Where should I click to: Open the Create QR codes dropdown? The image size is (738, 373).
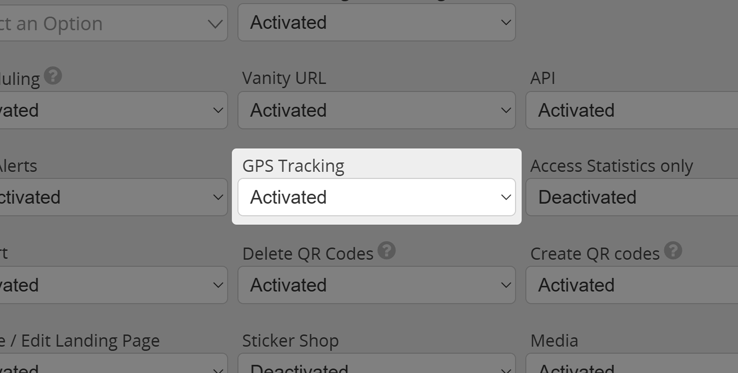click(x=631, y=285)
